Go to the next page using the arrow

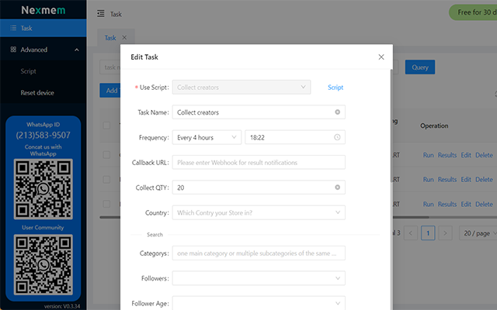445,232
